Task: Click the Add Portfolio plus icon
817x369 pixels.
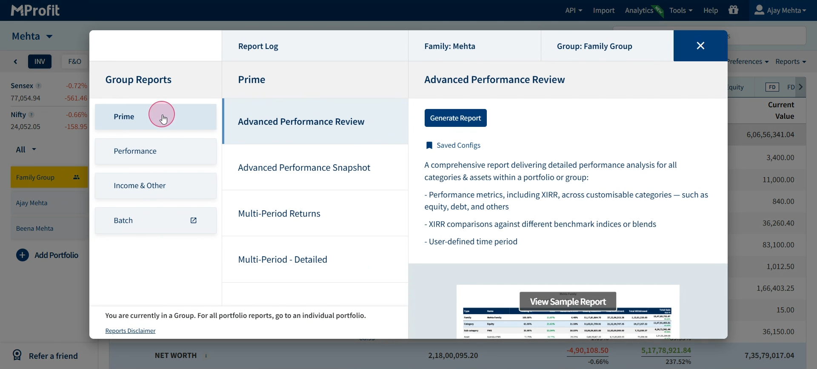Action: 23,255
